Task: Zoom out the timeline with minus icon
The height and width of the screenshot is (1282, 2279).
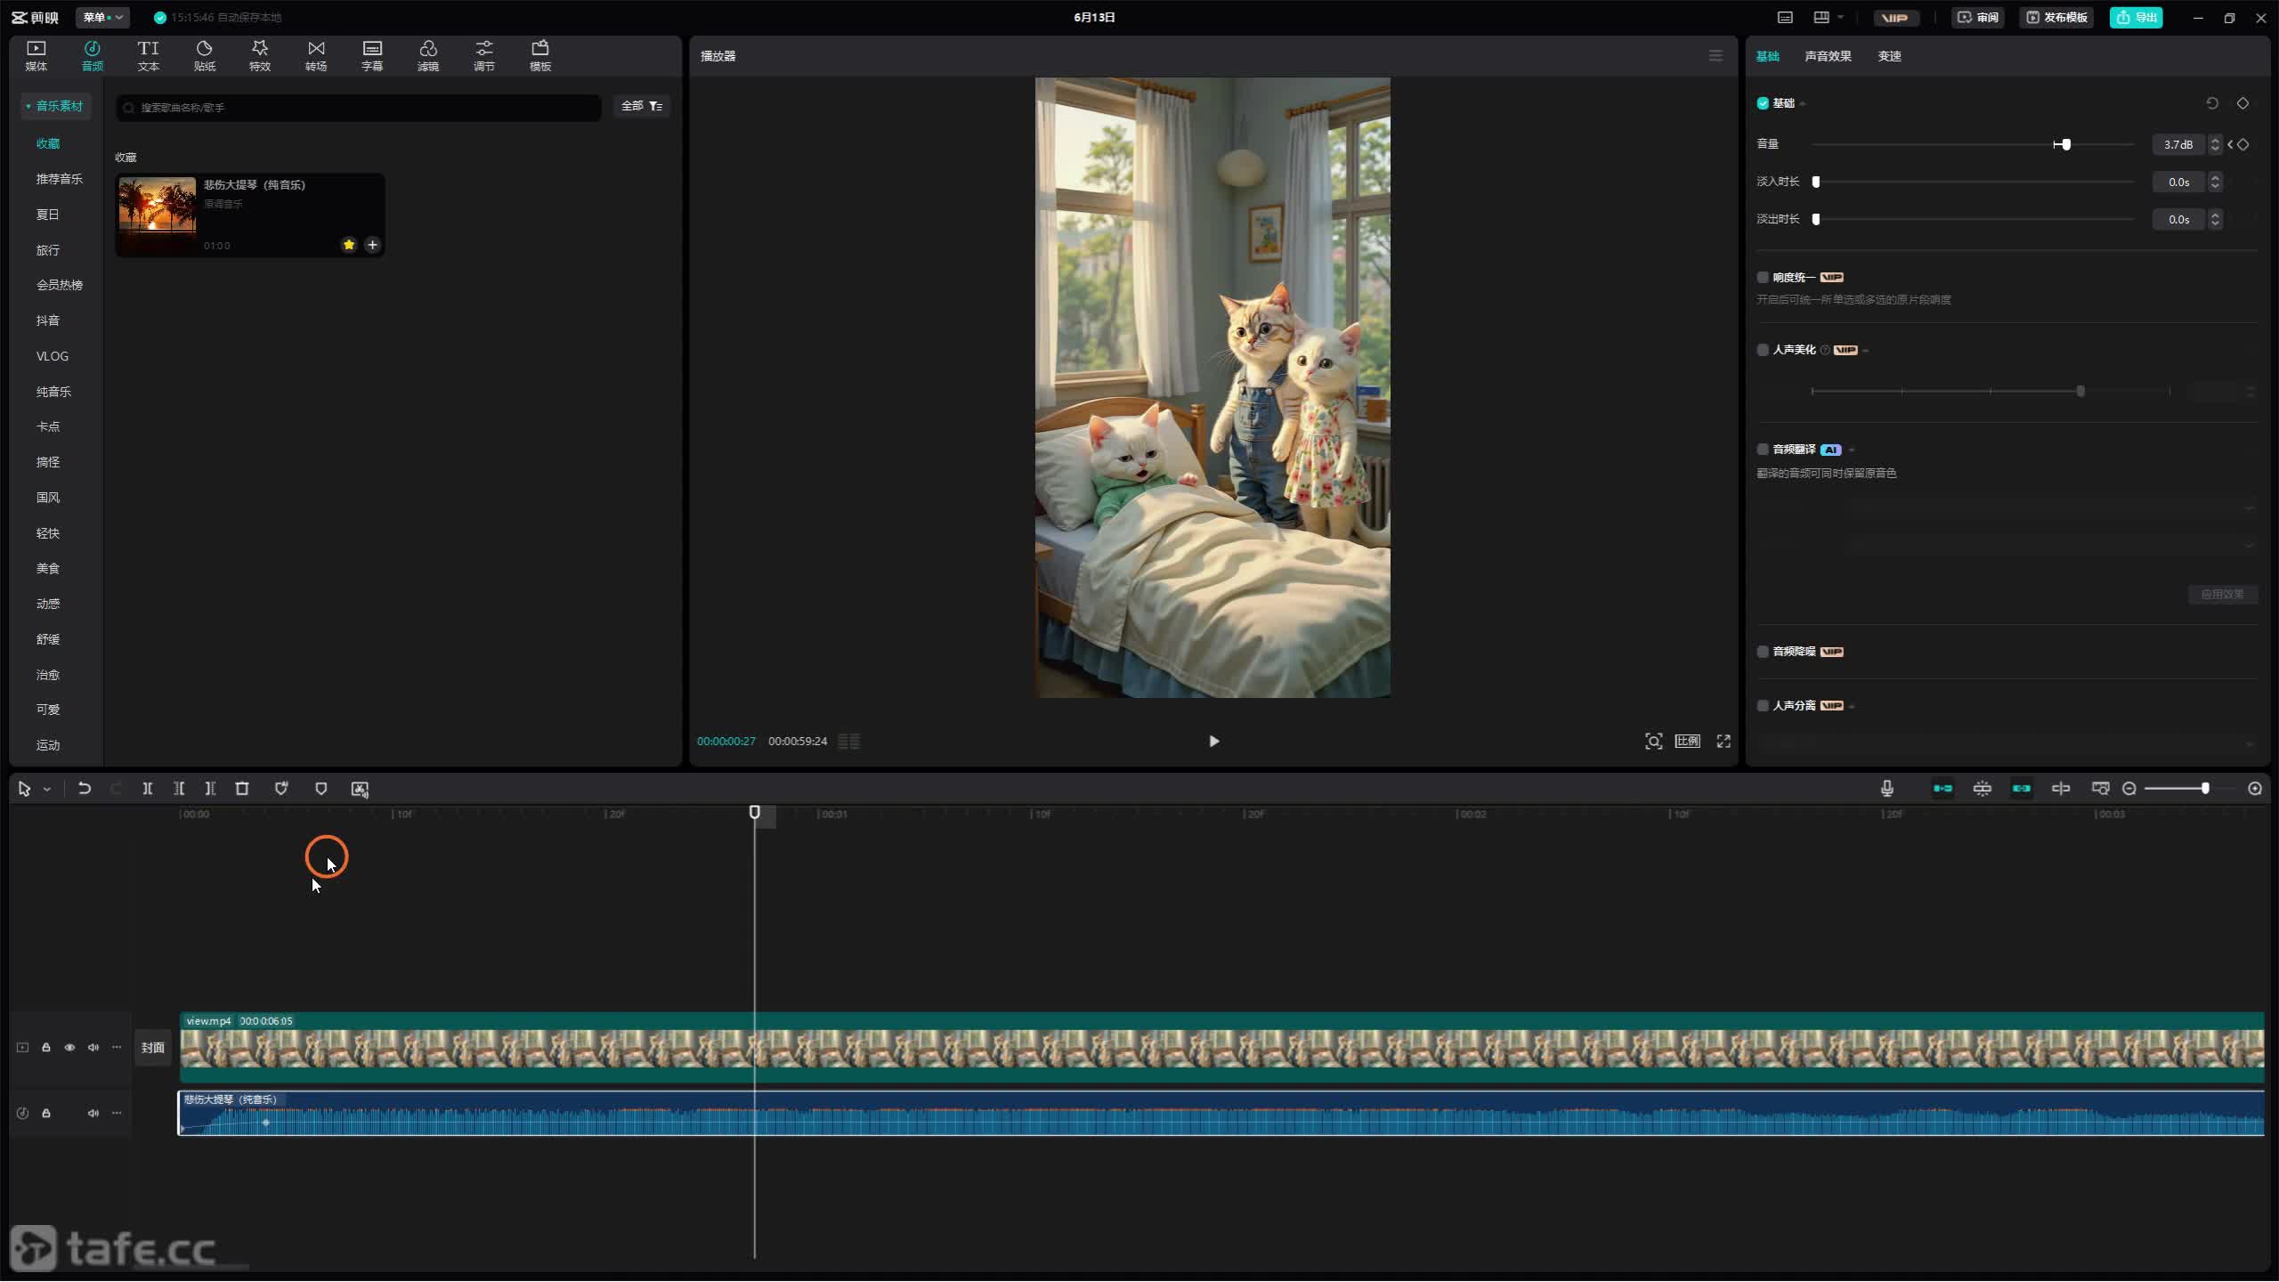Action: click(2129, 789)
